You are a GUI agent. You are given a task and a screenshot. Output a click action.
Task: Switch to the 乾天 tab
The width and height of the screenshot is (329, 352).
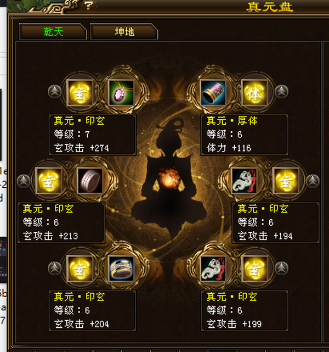pyautogui.click(x=53, y=32)
